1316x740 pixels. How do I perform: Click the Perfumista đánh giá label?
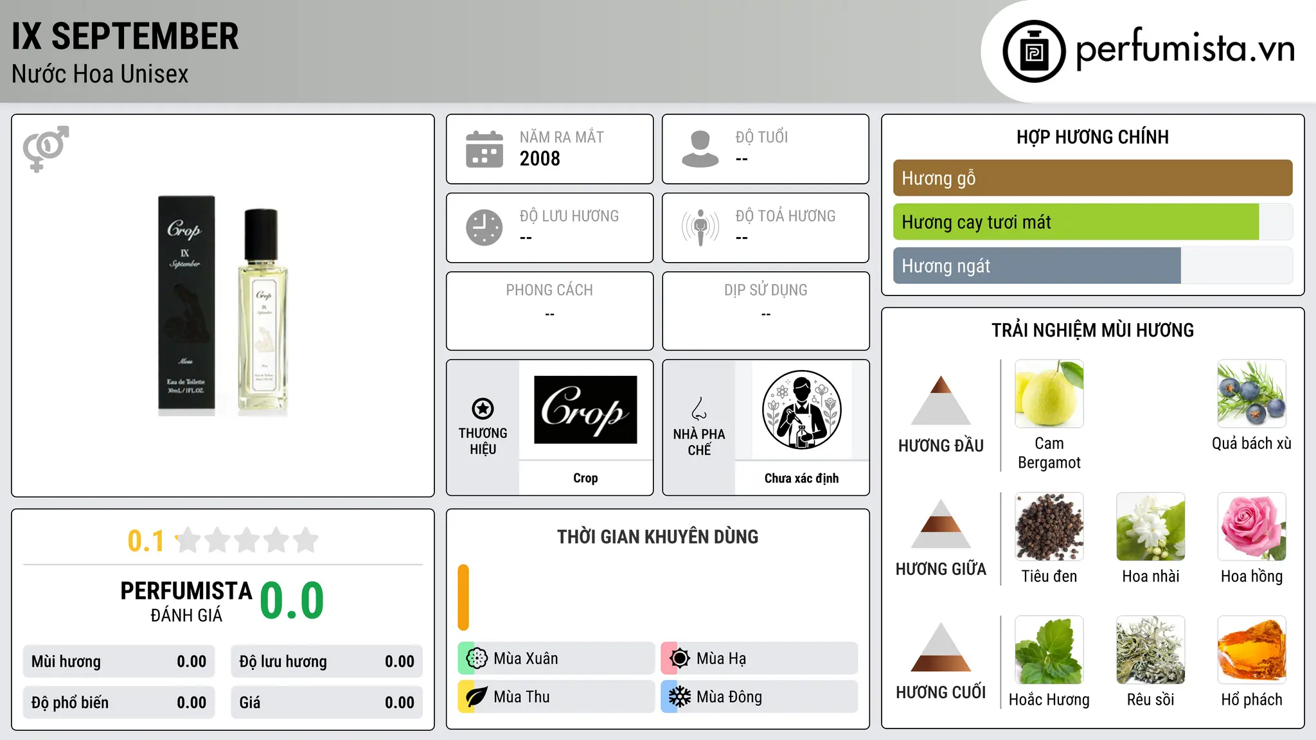[186, 602]
